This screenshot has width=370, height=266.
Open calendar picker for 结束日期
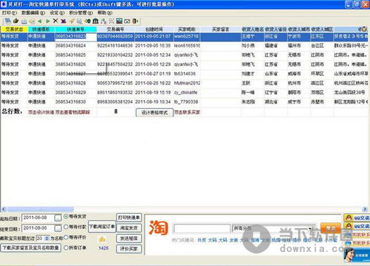[x=58, y=228]
